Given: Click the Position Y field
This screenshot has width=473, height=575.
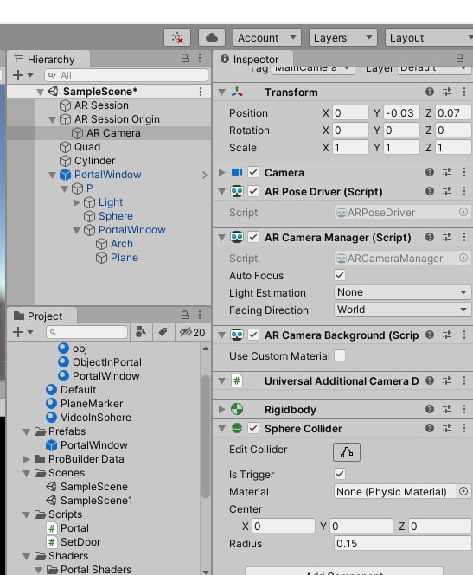Looking at the screenshot, I should (x=401, y=113).
